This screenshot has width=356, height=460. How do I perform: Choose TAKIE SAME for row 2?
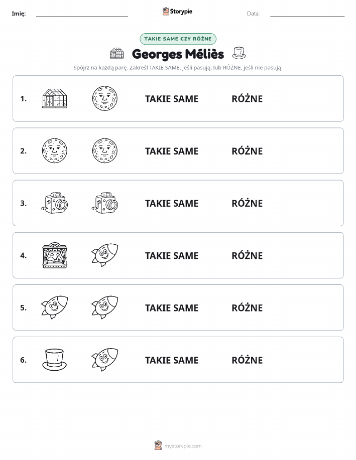coord(172,151)
